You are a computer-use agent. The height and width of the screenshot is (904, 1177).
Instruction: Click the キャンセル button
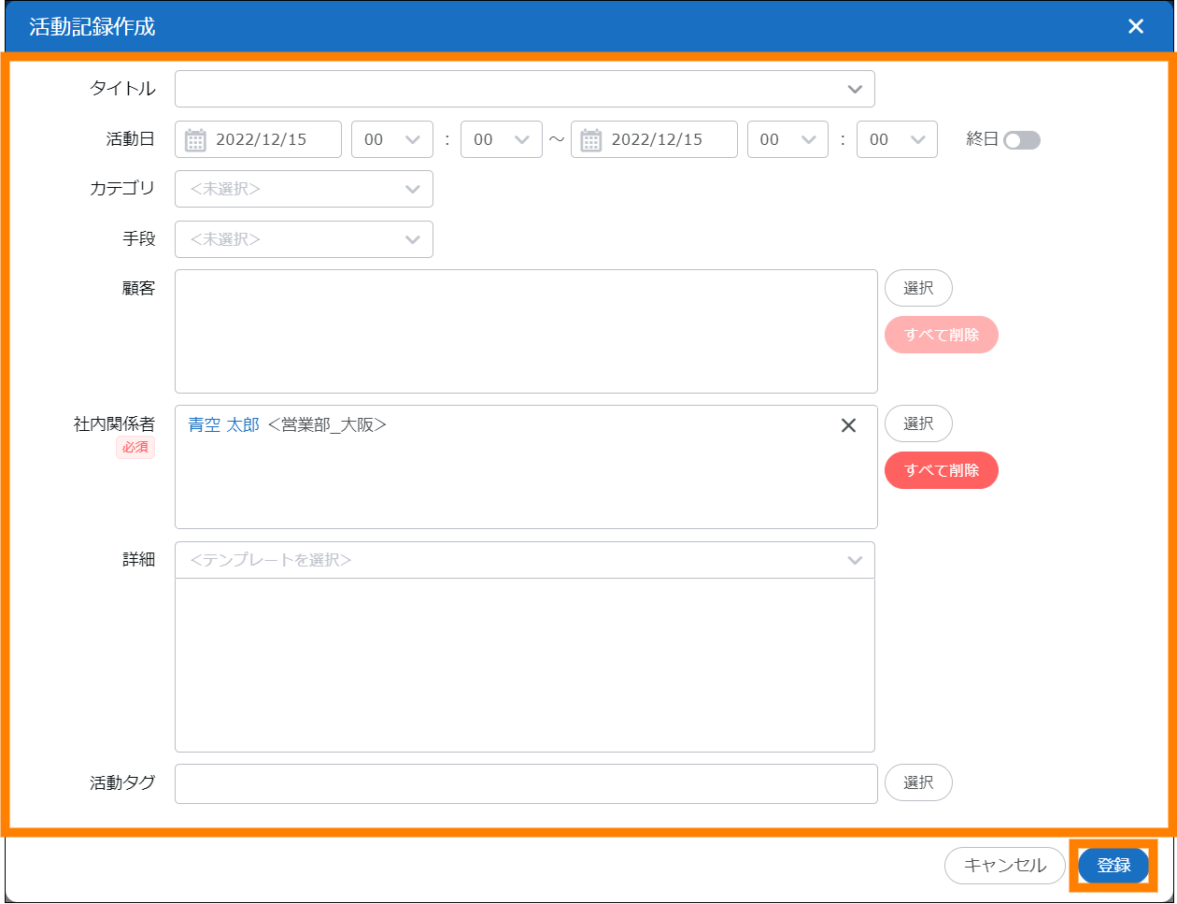[1004, 866]
